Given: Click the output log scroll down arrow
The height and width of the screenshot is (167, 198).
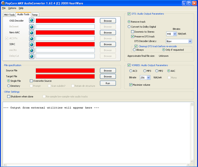Looking at the screenshot, I should pos(192,161).
